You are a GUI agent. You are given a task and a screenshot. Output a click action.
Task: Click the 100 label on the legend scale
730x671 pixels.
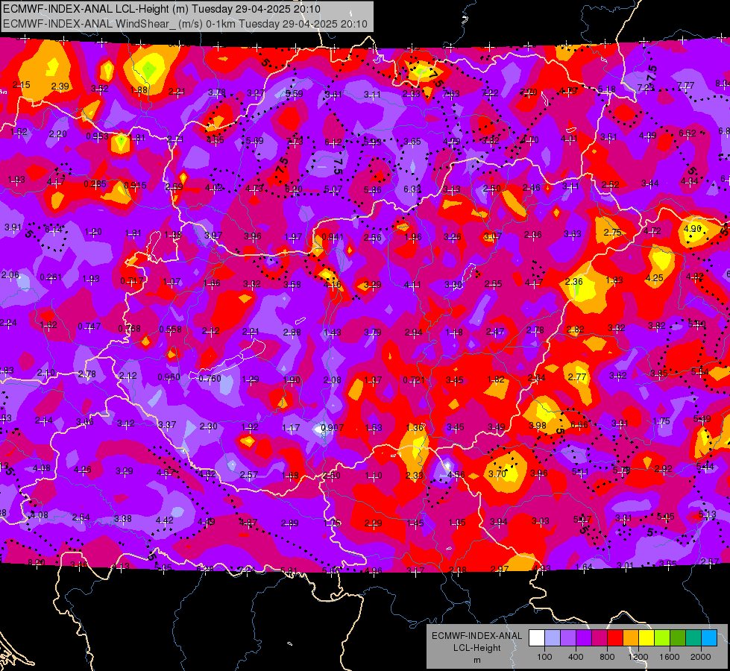pos(544,657)
